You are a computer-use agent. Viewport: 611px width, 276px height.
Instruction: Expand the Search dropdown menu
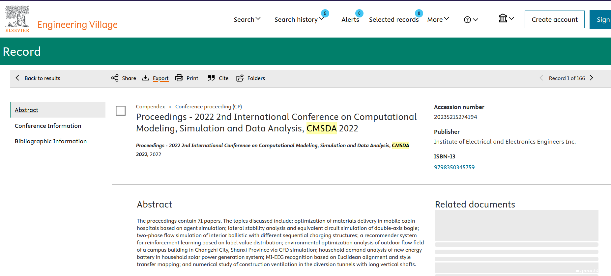(247, 19)
